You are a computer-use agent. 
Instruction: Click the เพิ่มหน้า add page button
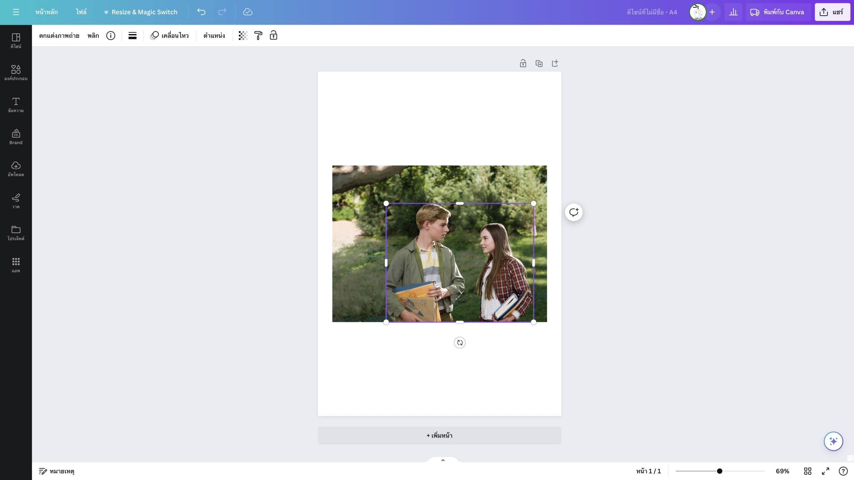point(439,435)
